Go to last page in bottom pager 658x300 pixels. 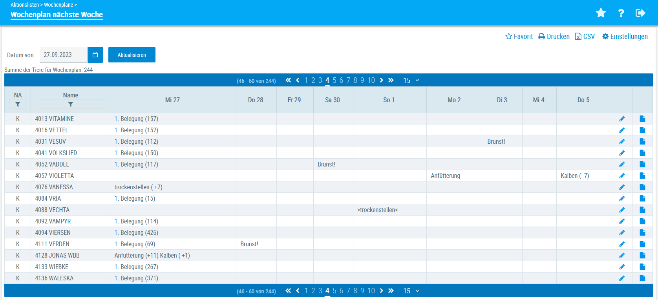point(391,291)
